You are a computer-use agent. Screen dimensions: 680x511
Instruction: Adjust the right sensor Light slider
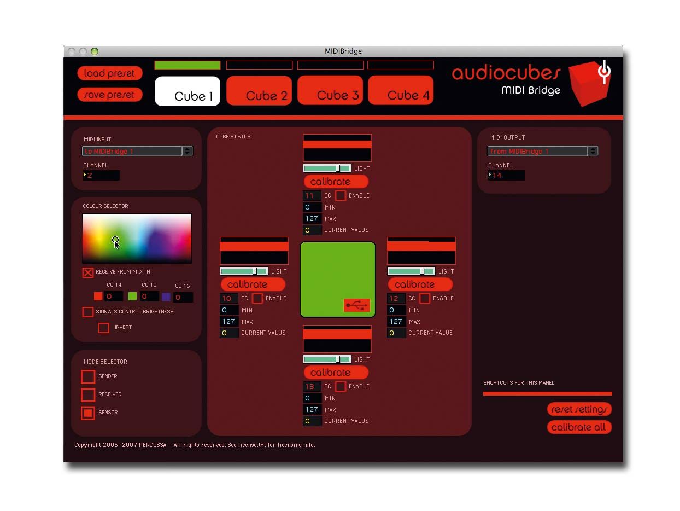(411, 271)
